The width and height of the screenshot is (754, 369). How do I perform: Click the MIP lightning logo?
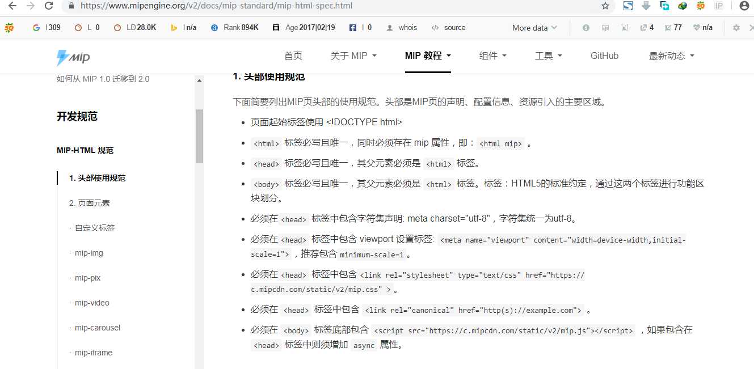coord(73,57)
